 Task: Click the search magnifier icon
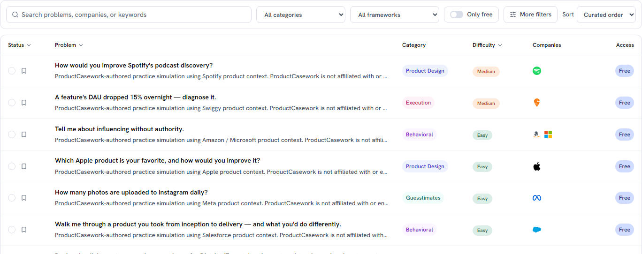(15, 15)
